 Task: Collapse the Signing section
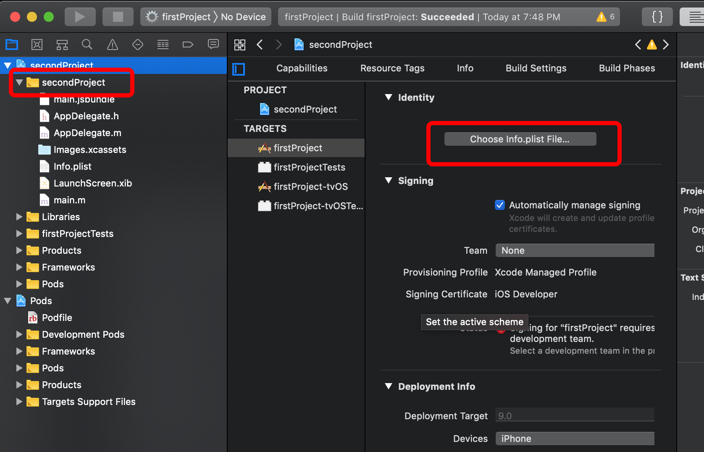pyautogui.click(x=389, y=181)
